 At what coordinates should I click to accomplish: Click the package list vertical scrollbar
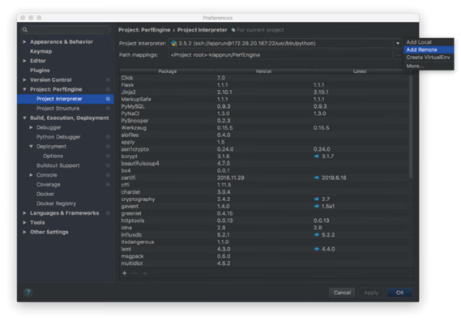point(411,126)
